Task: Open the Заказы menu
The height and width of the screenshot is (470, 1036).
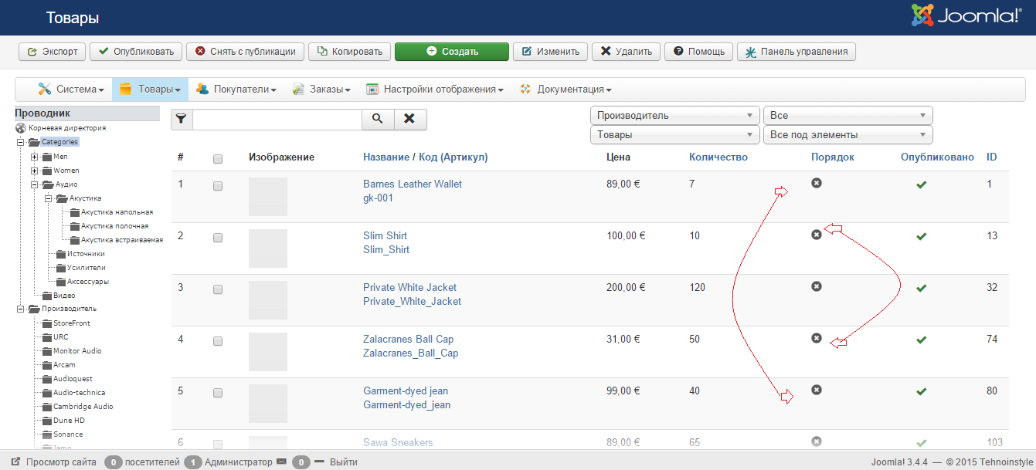Action: [x=321, y=90]
